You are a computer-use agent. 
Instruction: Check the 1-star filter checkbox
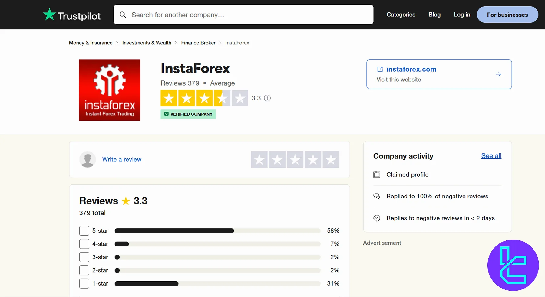click(84, 283)
